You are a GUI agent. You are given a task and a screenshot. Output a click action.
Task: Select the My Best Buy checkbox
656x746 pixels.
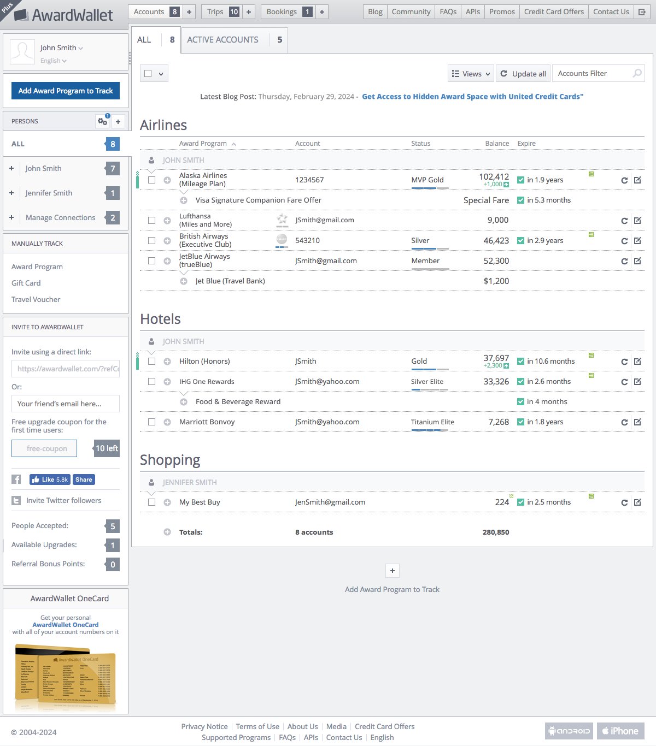pyautogui.click(x=151, y=502)
